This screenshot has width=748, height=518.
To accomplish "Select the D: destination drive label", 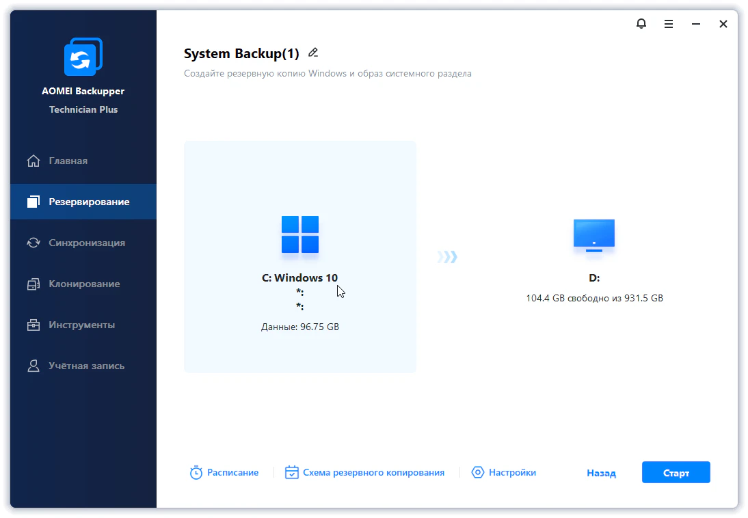I will 593,278.
